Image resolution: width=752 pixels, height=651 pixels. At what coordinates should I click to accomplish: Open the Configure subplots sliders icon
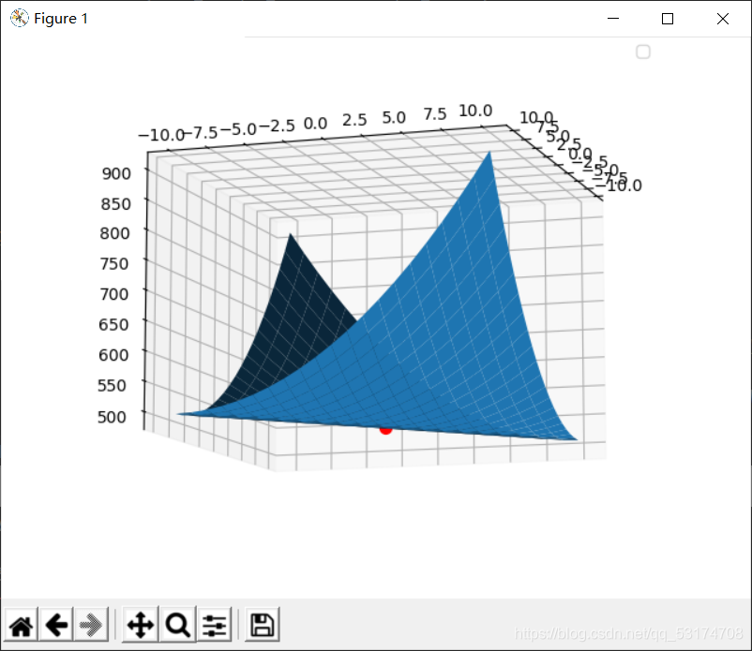(x=214, y=625)
